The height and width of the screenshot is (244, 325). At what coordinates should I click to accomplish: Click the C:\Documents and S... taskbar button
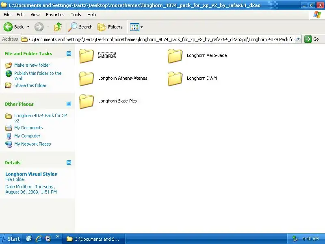pyautogui.click(x=93, y=239)
